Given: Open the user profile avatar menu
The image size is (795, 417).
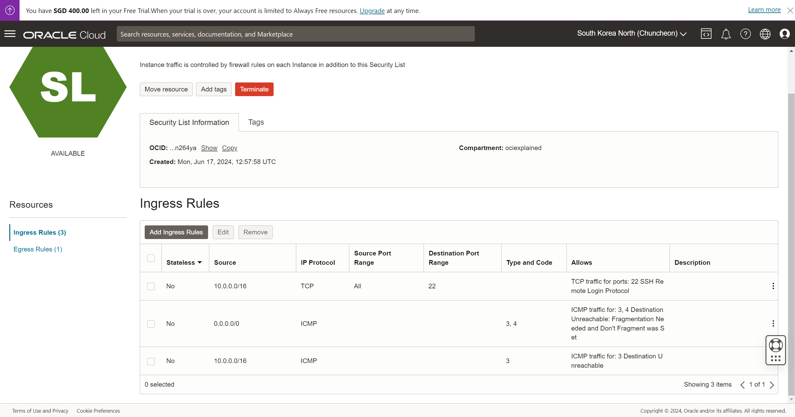Looking at the screenshot, I should coord(784,34).
